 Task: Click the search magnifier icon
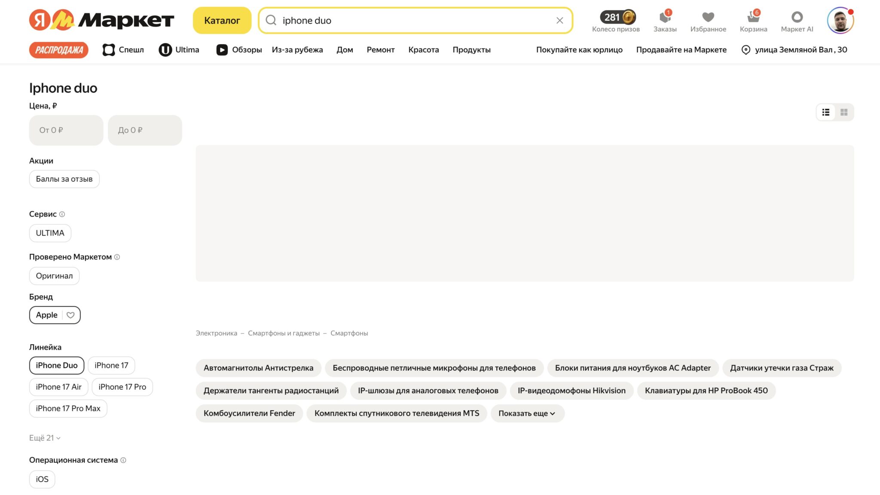pyautogui.click(x=271, y=20)
